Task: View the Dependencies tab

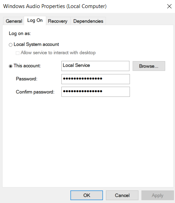Action: (88, 21)
